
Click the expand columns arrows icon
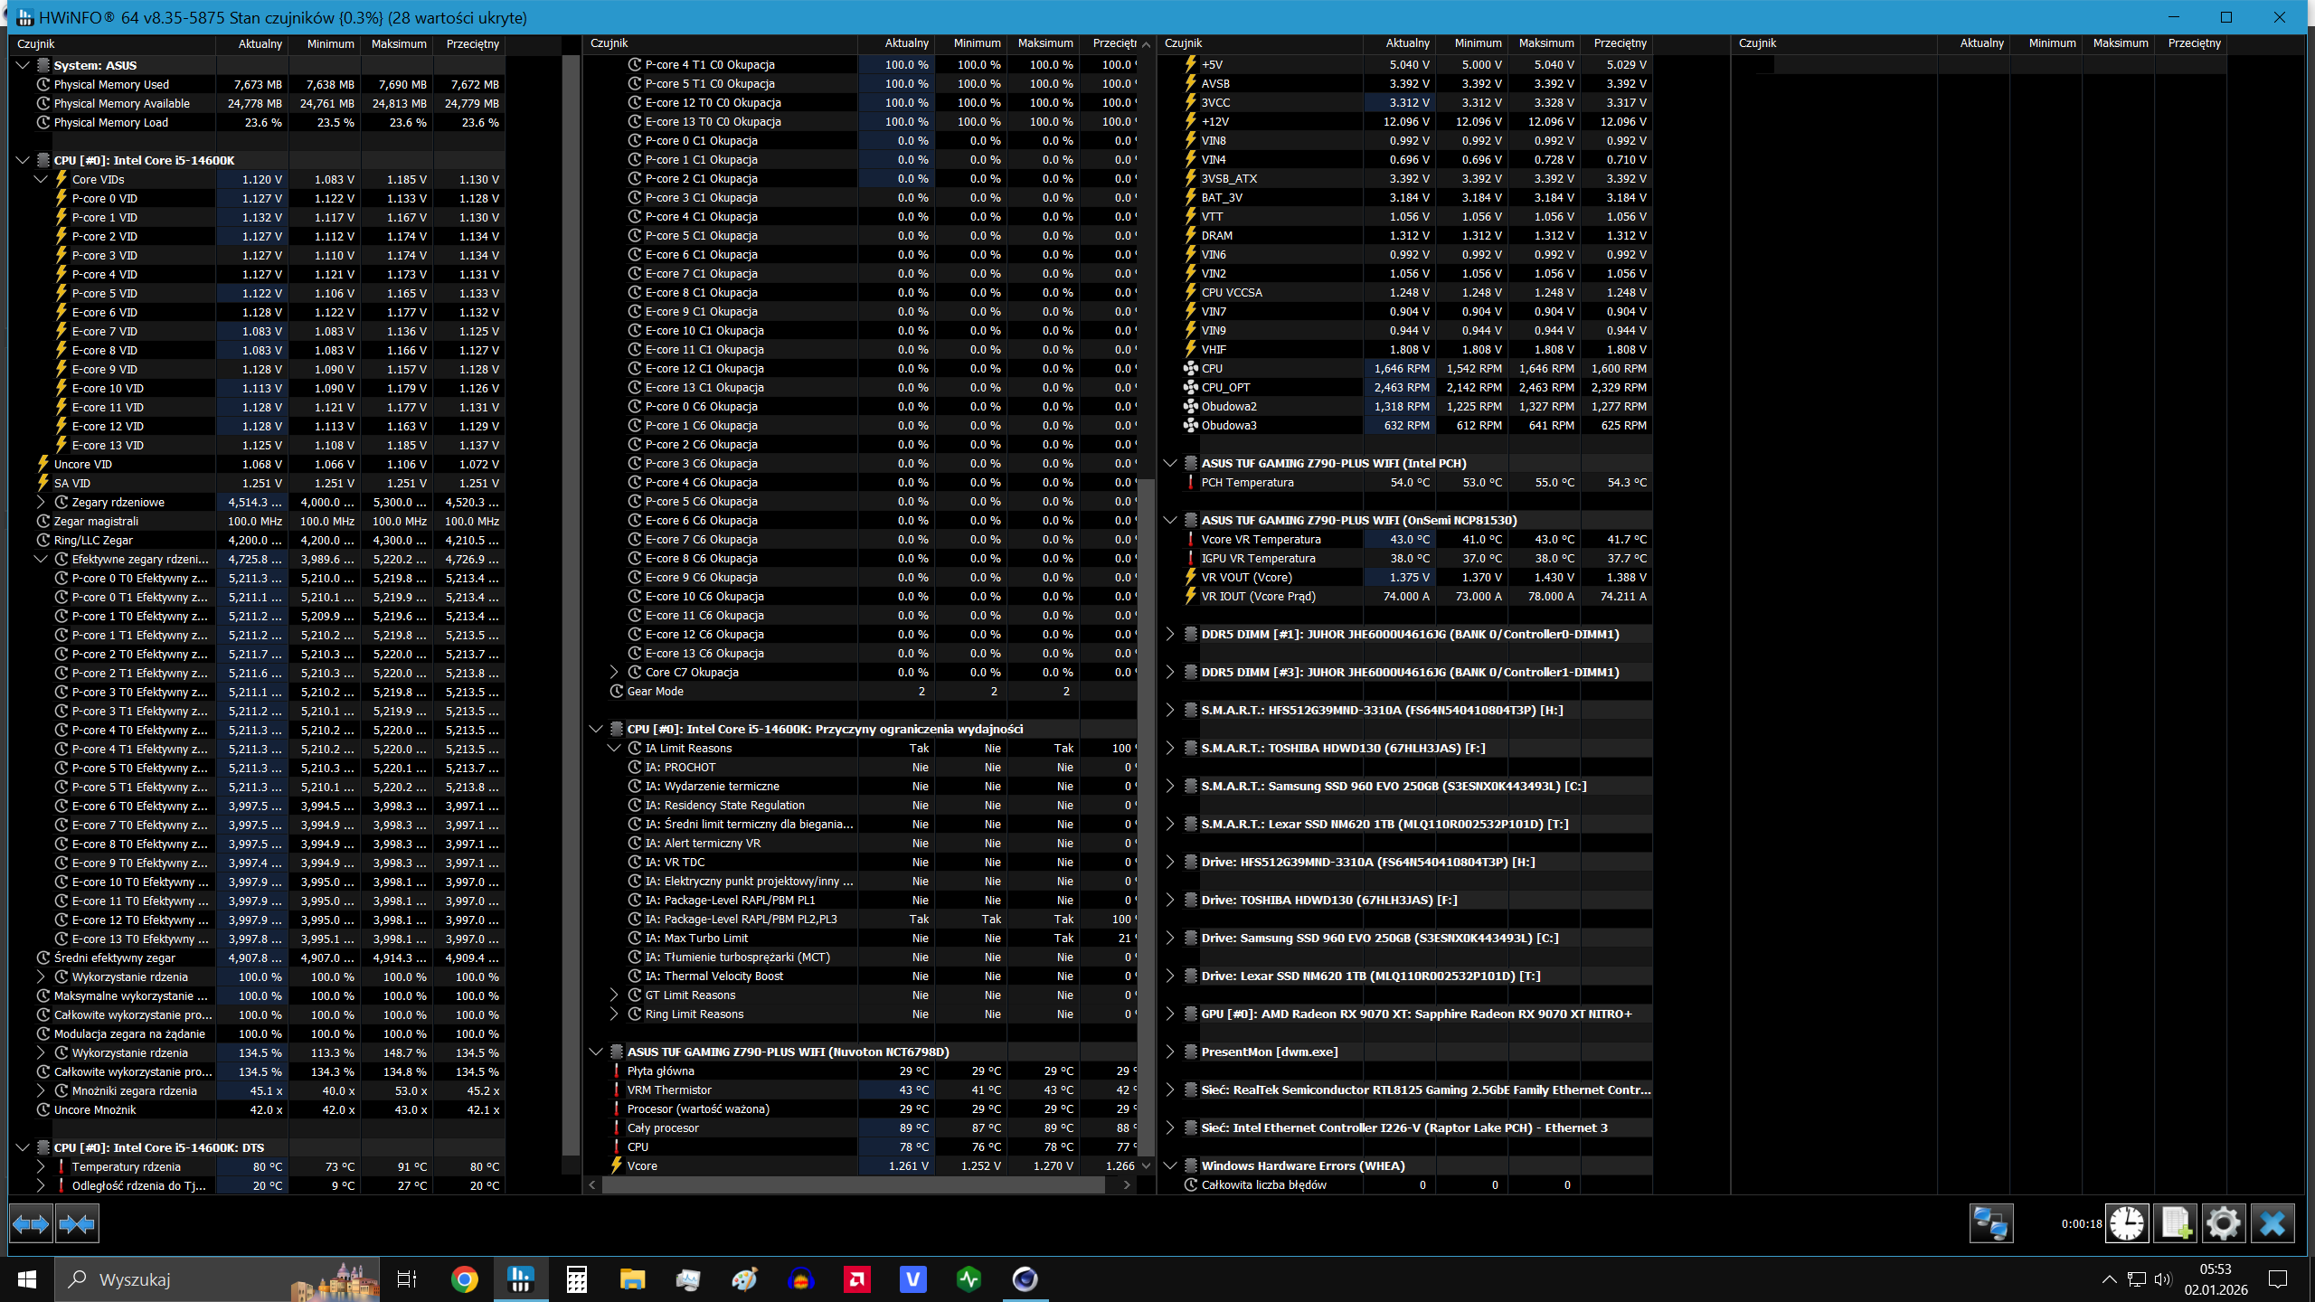pyautogui.click(x=31, y=1224)
